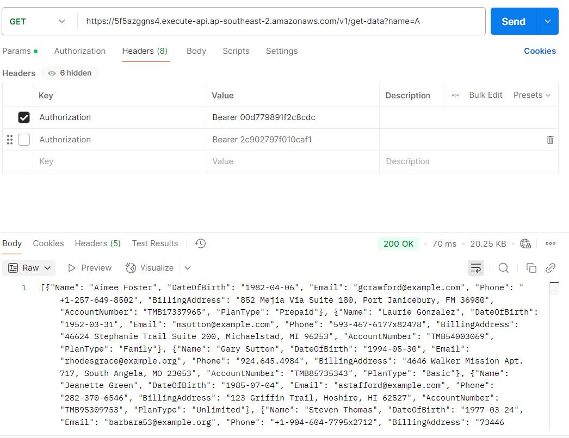Open the GET method dropdown
This screenshot has height=438, width=569.
[37, 21]
